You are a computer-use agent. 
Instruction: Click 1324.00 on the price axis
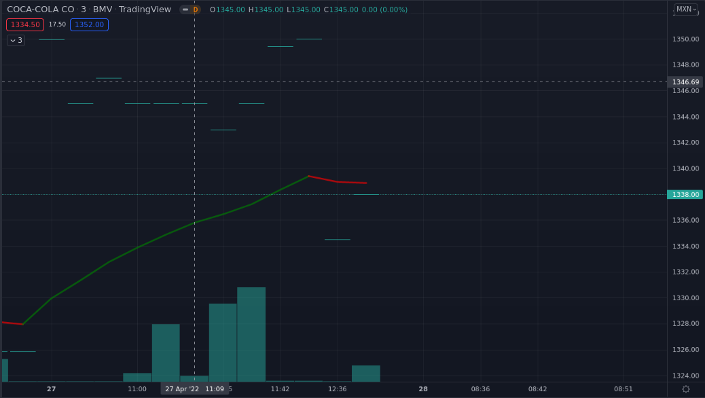[686, 376]
